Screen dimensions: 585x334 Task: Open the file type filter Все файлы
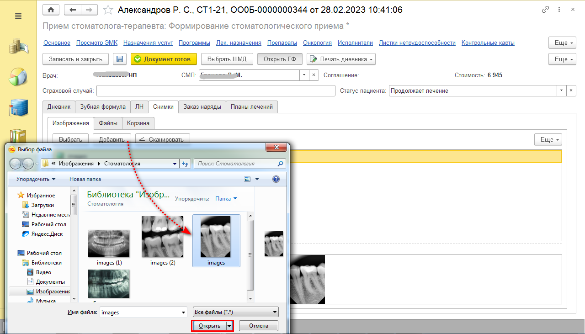(x=235, y=313)
